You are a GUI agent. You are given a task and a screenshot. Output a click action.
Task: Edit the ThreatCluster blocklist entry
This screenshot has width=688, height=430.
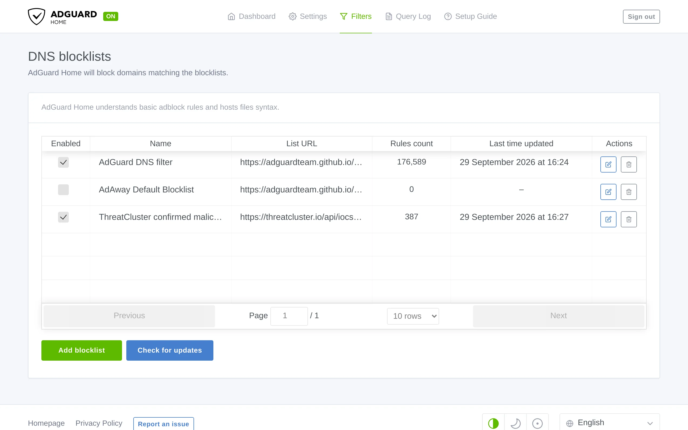608,219
